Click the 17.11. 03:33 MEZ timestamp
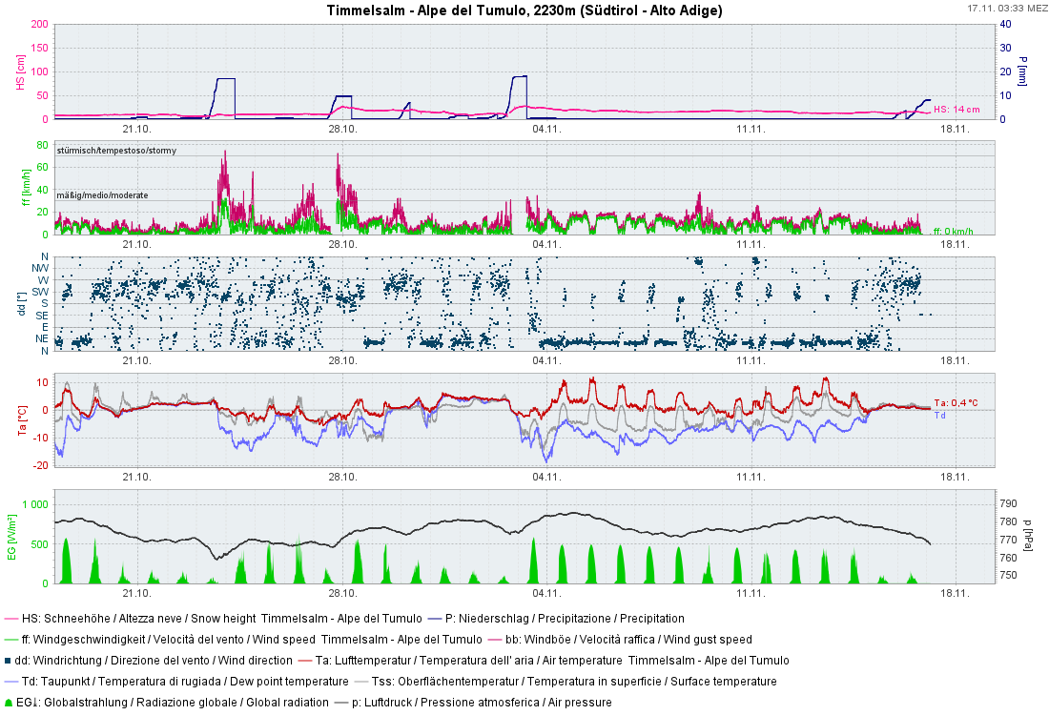1049x715 pixels. (1006, 8)
